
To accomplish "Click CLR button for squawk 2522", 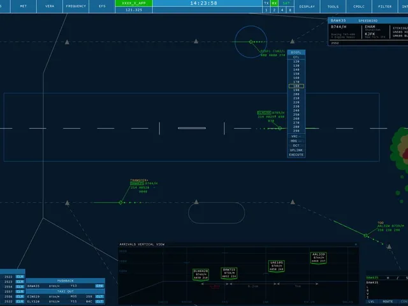I will tap(20, 277).
